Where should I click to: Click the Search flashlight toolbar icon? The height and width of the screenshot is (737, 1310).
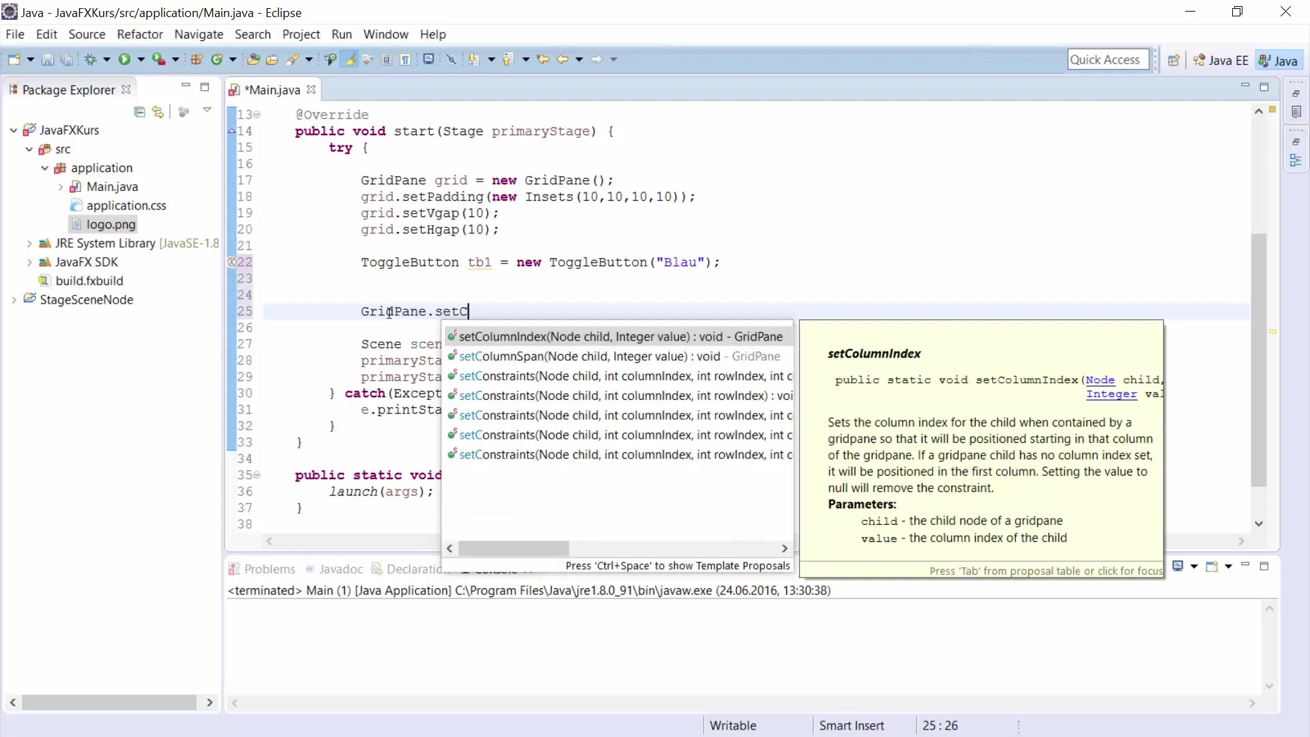pyautogui.click(x=293, y=59)
